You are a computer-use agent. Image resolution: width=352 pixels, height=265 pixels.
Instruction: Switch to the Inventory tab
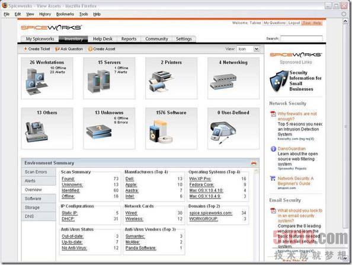coord(73,39)
